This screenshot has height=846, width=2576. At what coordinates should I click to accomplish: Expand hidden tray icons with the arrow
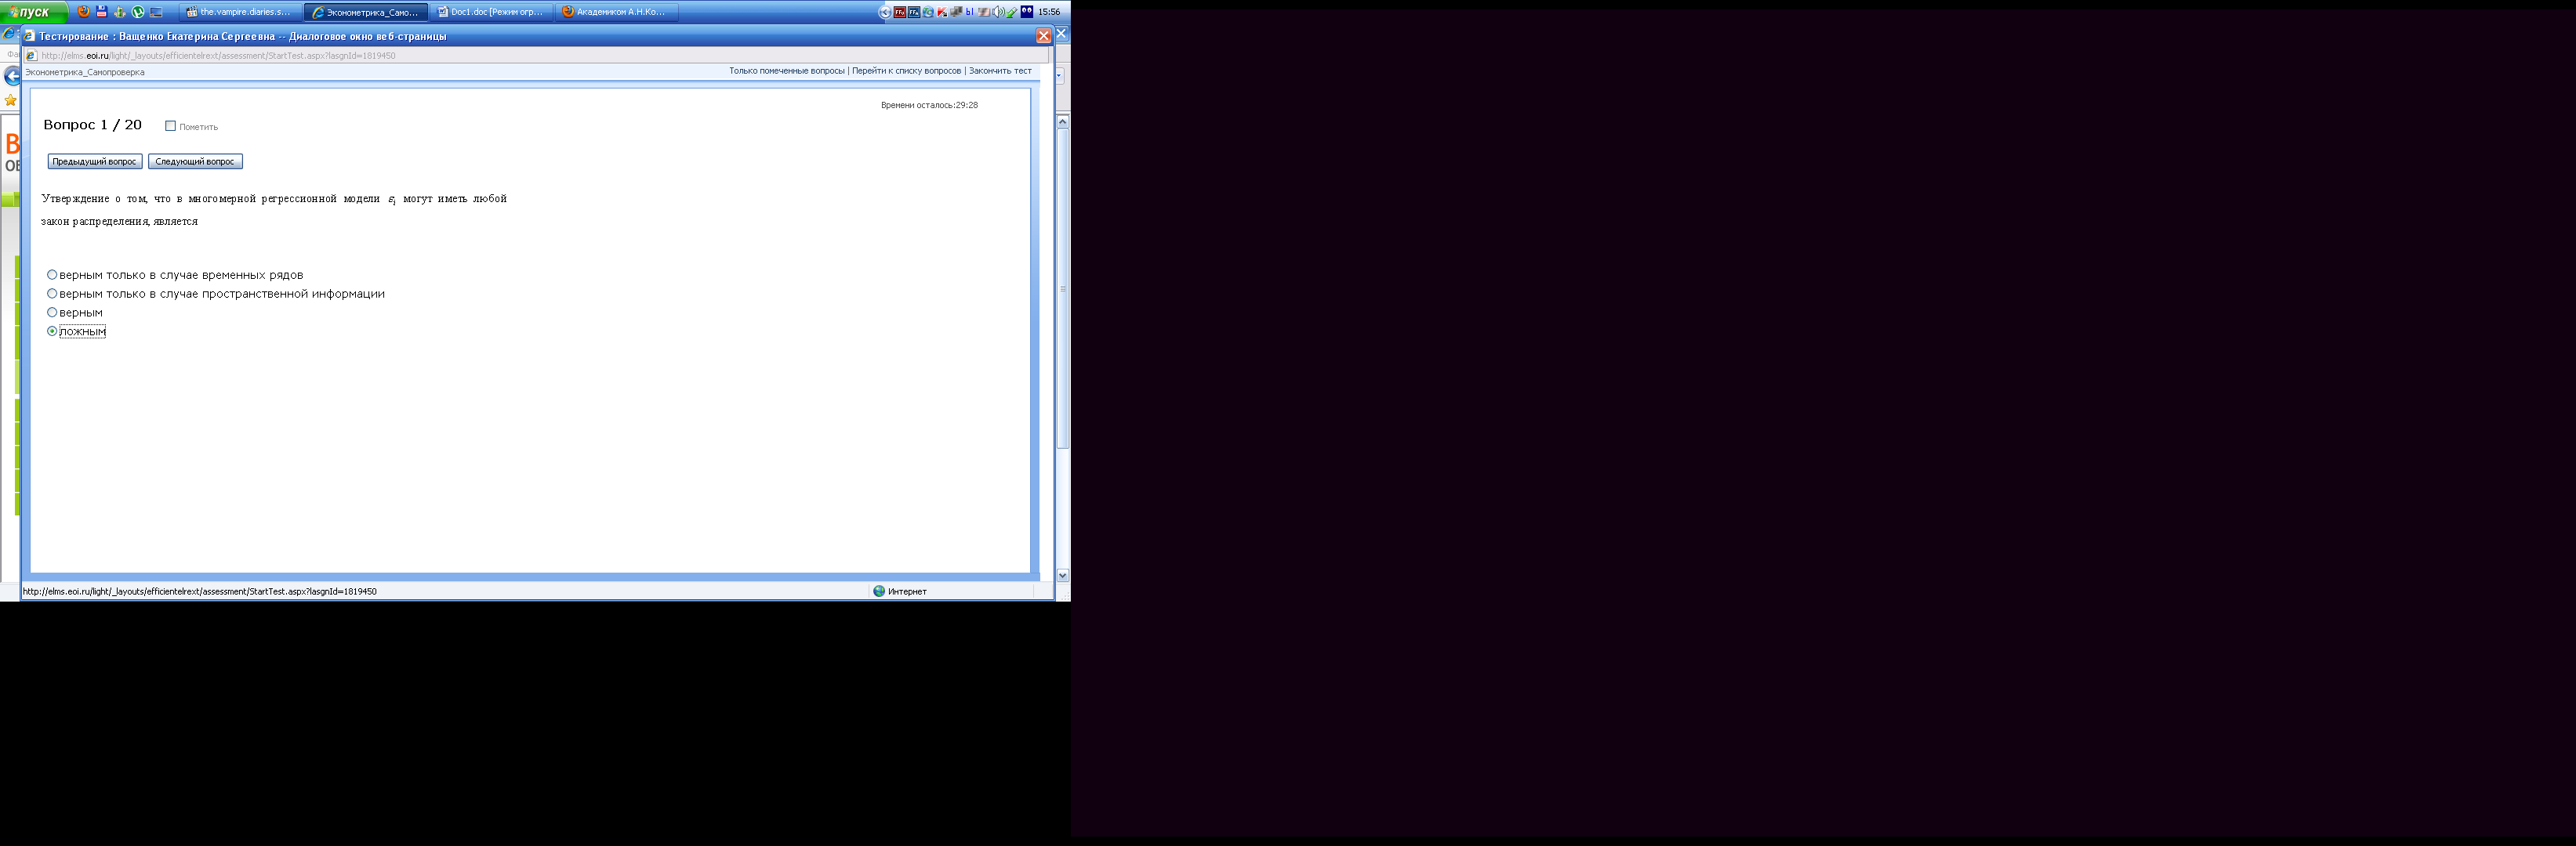(885, 12)
